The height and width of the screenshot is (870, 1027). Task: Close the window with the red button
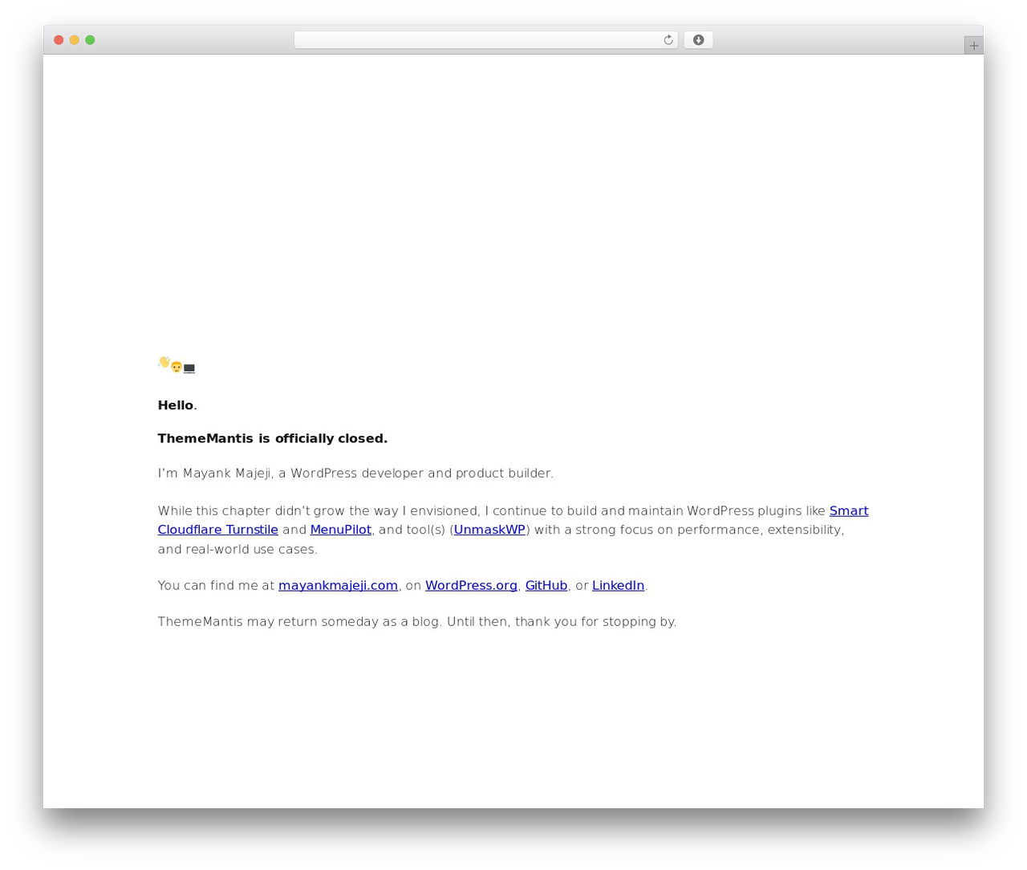tap(59, 40)
